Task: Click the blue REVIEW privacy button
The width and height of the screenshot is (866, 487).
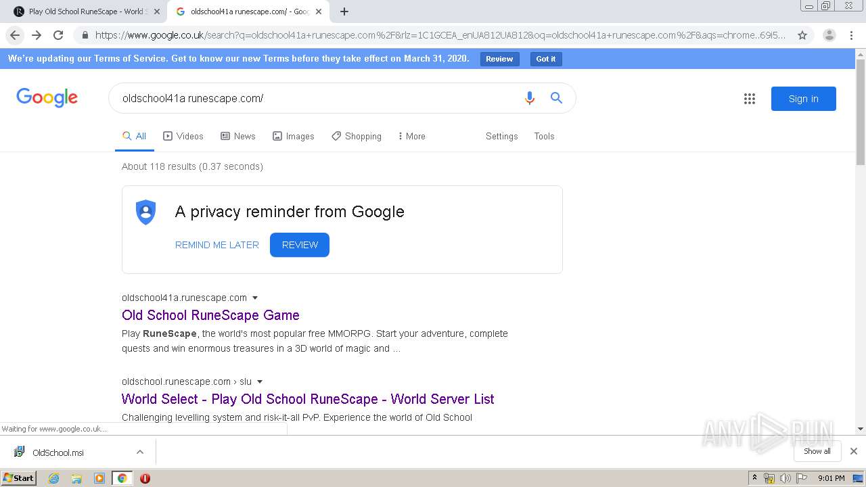Action: [300, 245]
